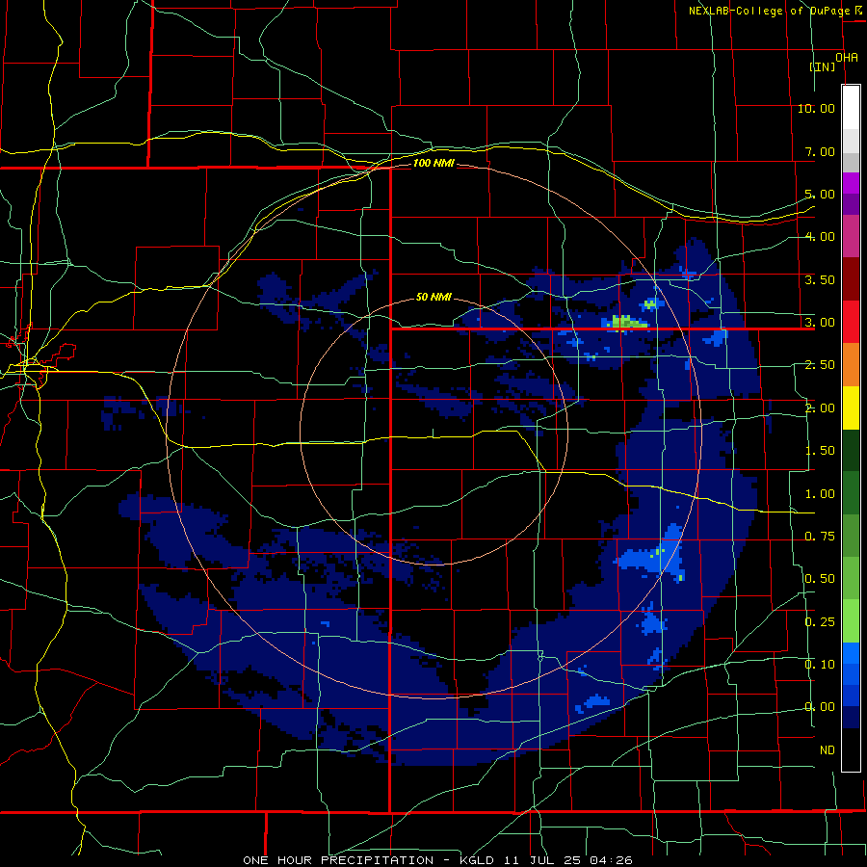Pick the black ND band in the color scale
The image size is (867, 867).
[851, 749]
